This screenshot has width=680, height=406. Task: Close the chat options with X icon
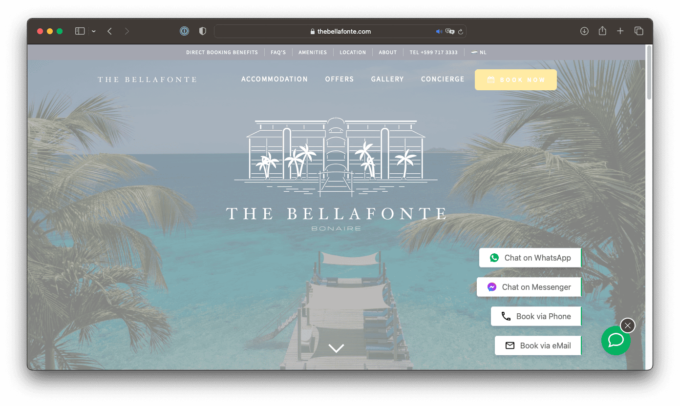pyautogui.click(x=628, y=325)
